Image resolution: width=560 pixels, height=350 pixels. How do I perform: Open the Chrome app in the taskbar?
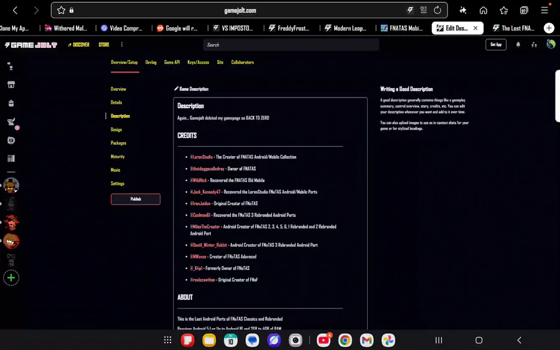(345, 340)
